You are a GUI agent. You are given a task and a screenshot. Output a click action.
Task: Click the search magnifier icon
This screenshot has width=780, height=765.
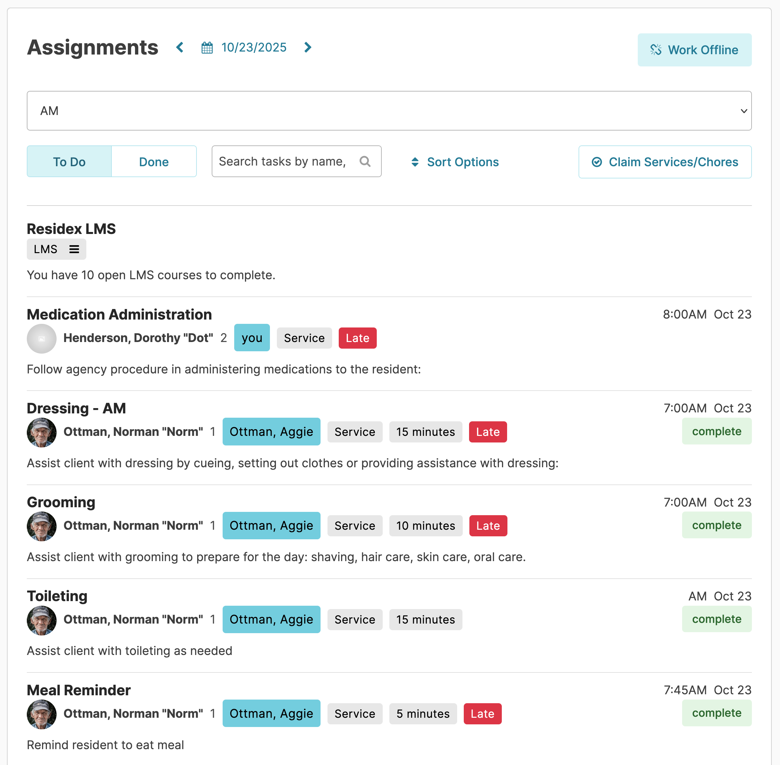(365, 162)
